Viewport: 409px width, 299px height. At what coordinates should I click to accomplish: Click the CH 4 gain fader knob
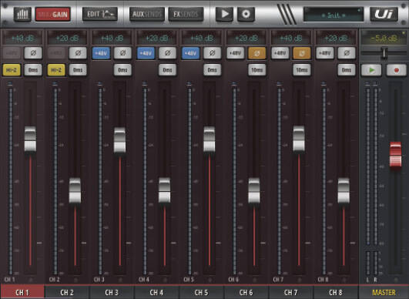[165, 190]
